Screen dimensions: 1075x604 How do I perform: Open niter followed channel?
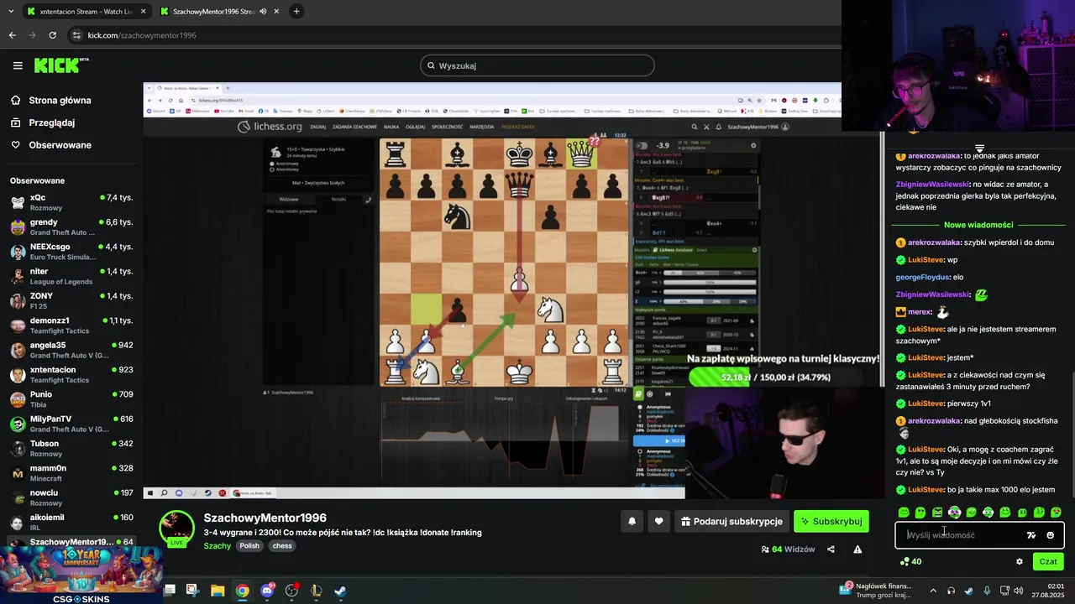[71, 276]
